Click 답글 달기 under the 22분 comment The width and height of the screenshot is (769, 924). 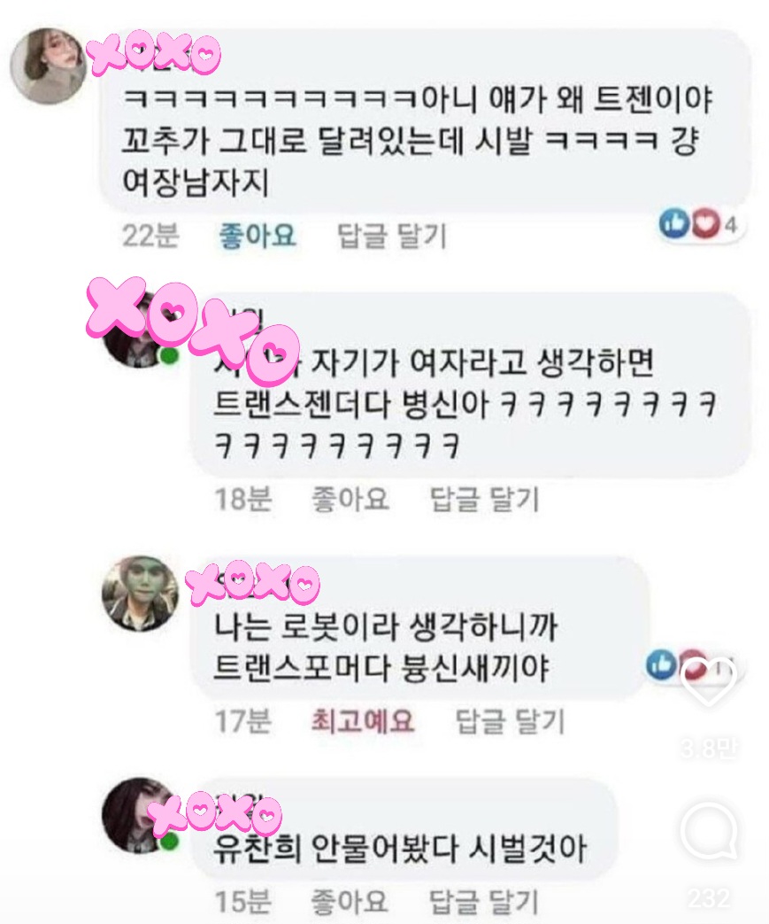392,235
